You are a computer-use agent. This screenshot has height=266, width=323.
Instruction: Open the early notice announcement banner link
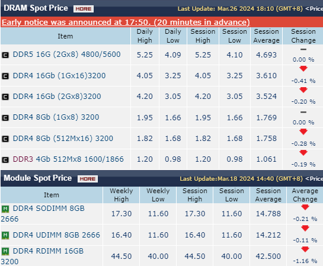126,23
